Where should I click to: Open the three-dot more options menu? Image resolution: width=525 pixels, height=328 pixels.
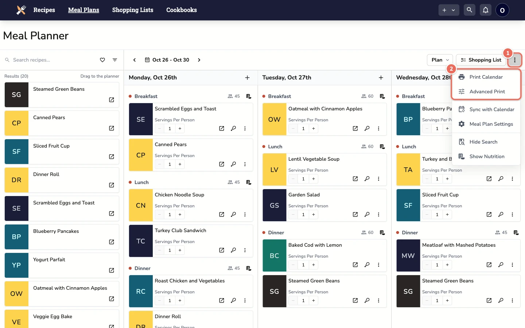click(515, 60)
